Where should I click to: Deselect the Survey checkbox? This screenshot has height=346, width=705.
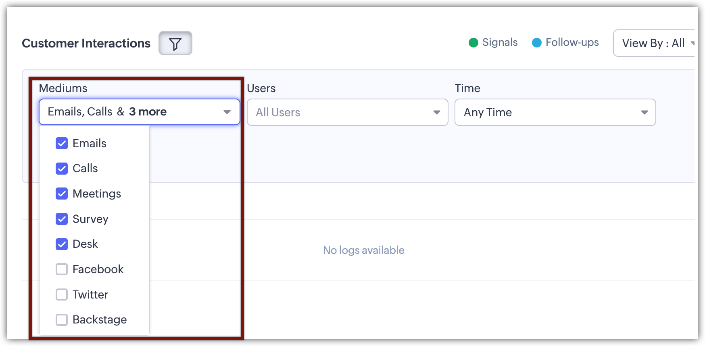coord(62,219)
